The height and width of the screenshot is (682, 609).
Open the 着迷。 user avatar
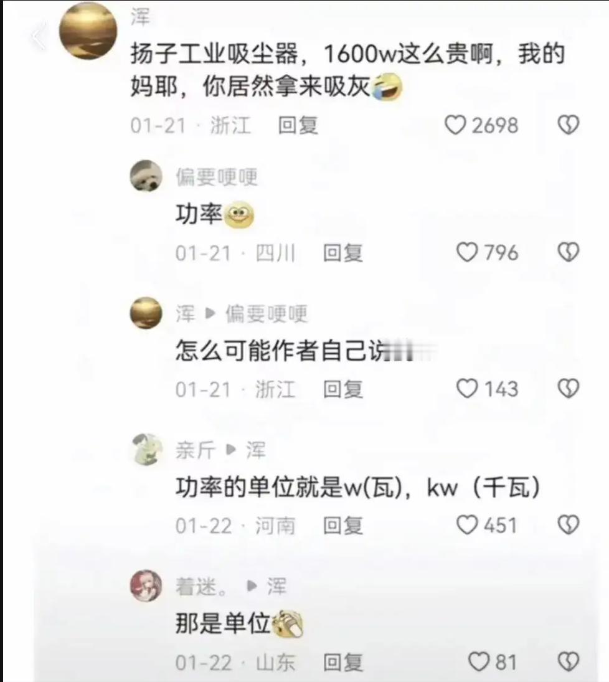[146, 586]
